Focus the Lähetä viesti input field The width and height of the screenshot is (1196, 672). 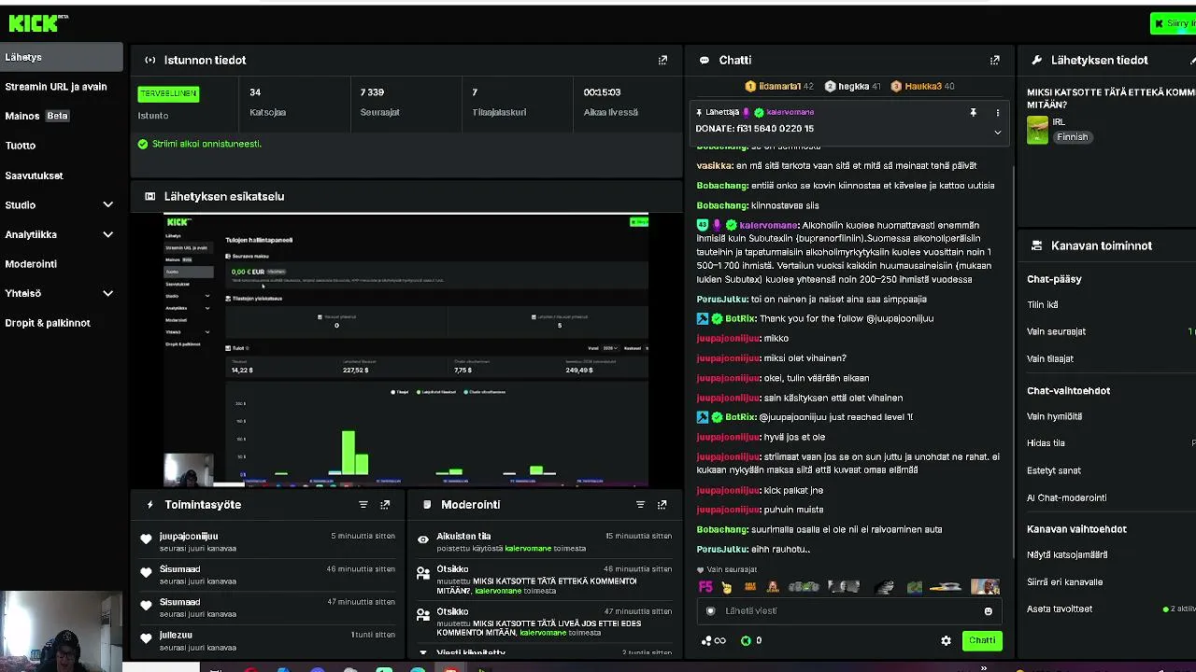849,611
